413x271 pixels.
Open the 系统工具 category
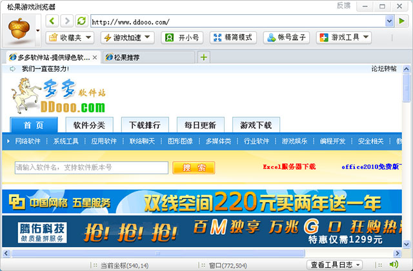click(66, 141)
